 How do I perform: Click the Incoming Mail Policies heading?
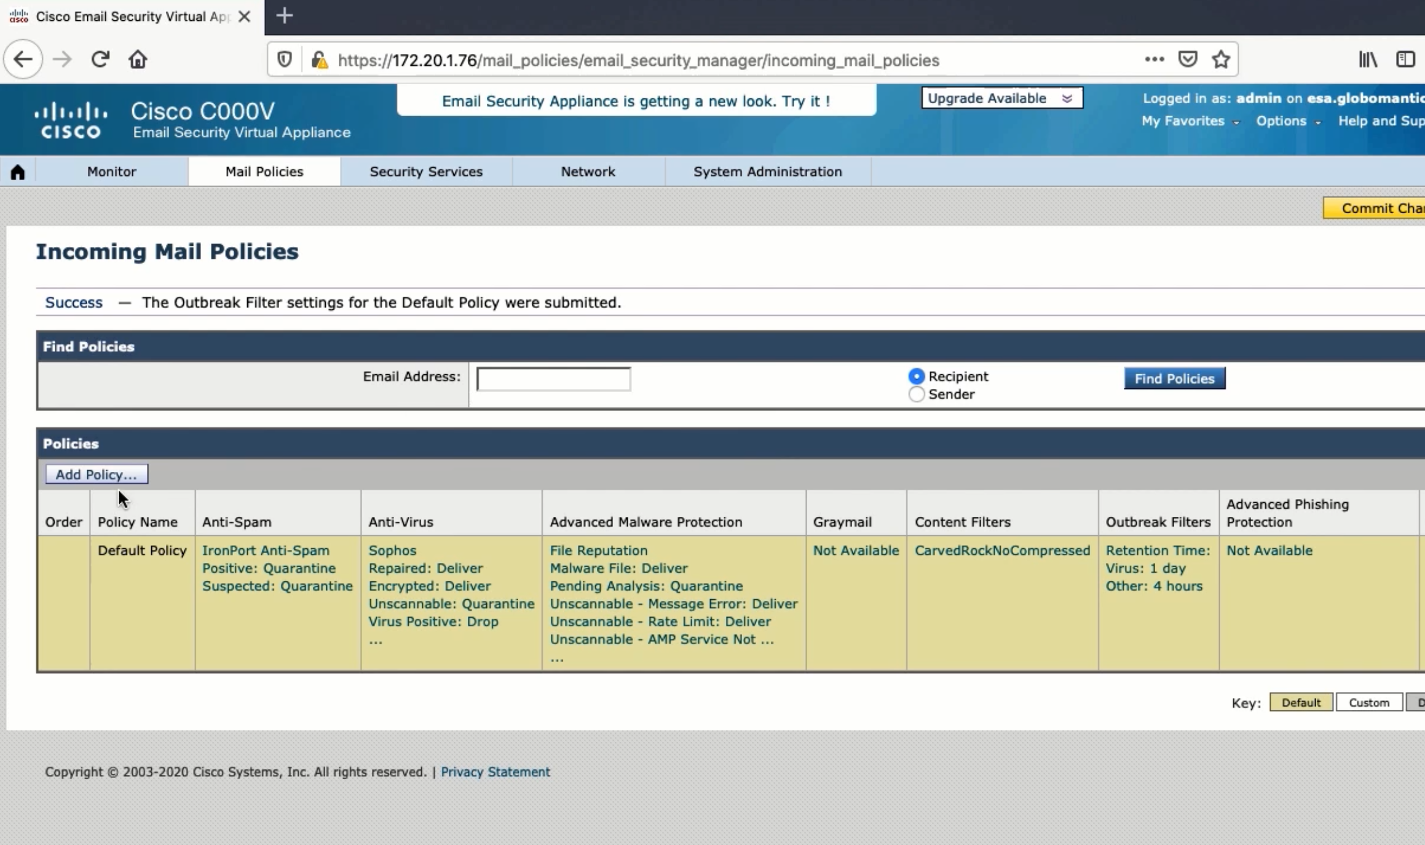click(167, 251)
